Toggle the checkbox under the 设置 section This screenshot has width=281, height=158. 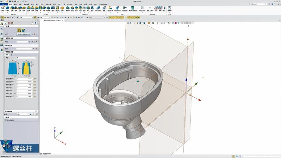(x=6, y=120)
